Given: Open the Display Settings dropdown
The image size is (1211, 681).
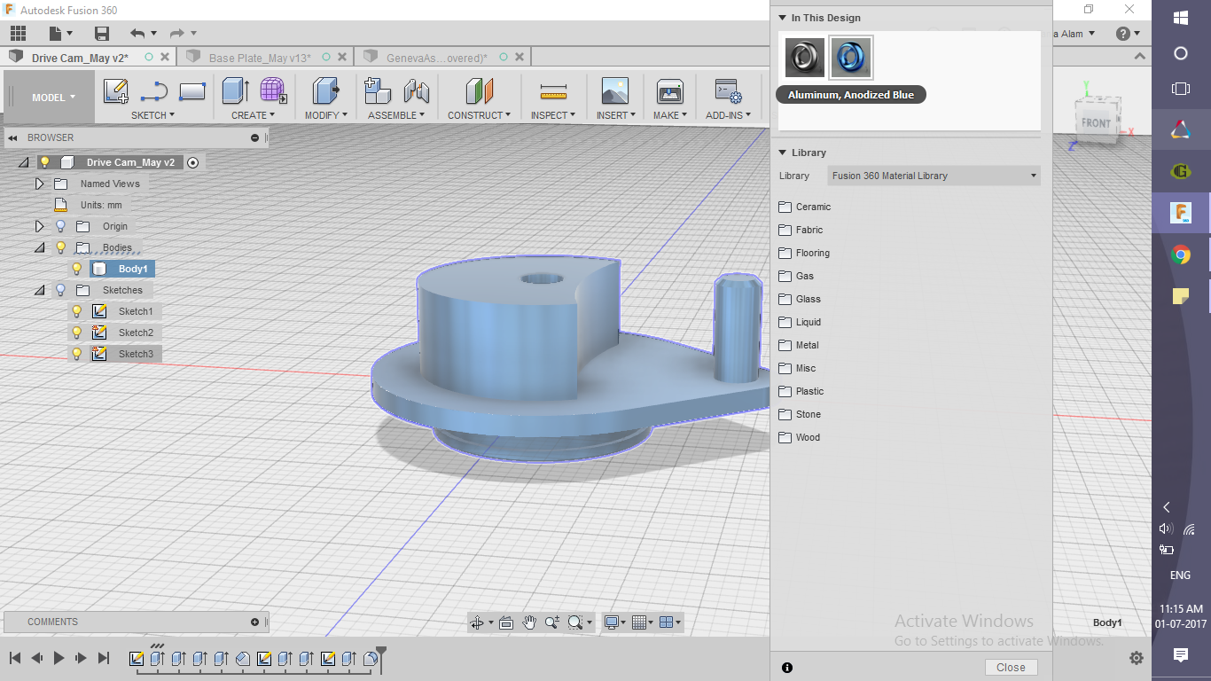Looking at the screenshot, I should click(614, 622).
